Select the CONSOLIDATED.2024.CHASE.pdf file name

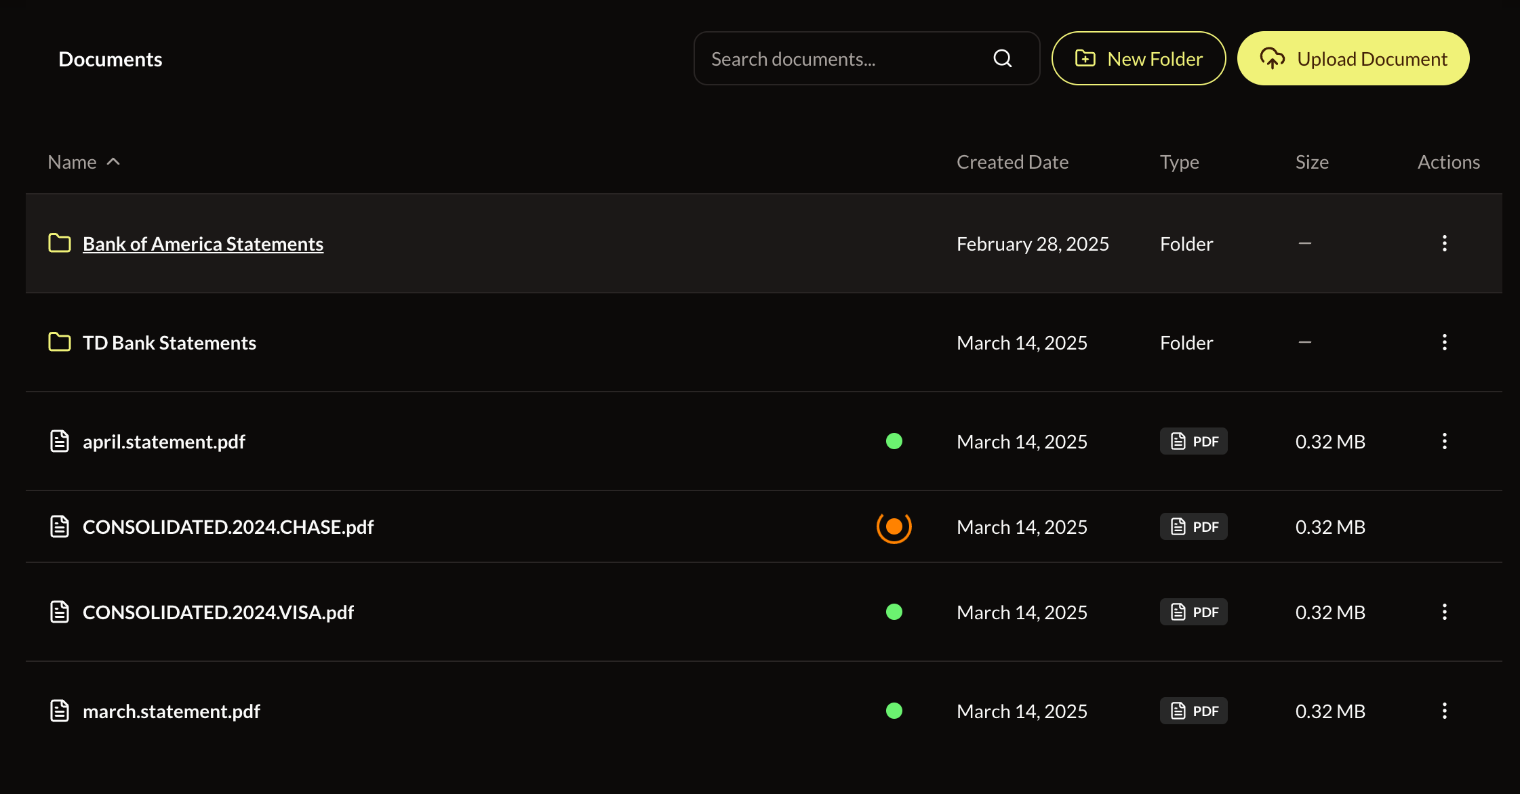point(228,526)
